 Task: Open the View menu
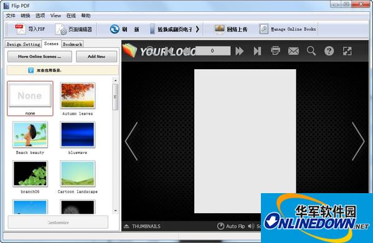coord(55,16)
